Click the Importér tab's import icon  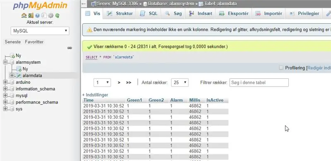click(x=258, y=14)
